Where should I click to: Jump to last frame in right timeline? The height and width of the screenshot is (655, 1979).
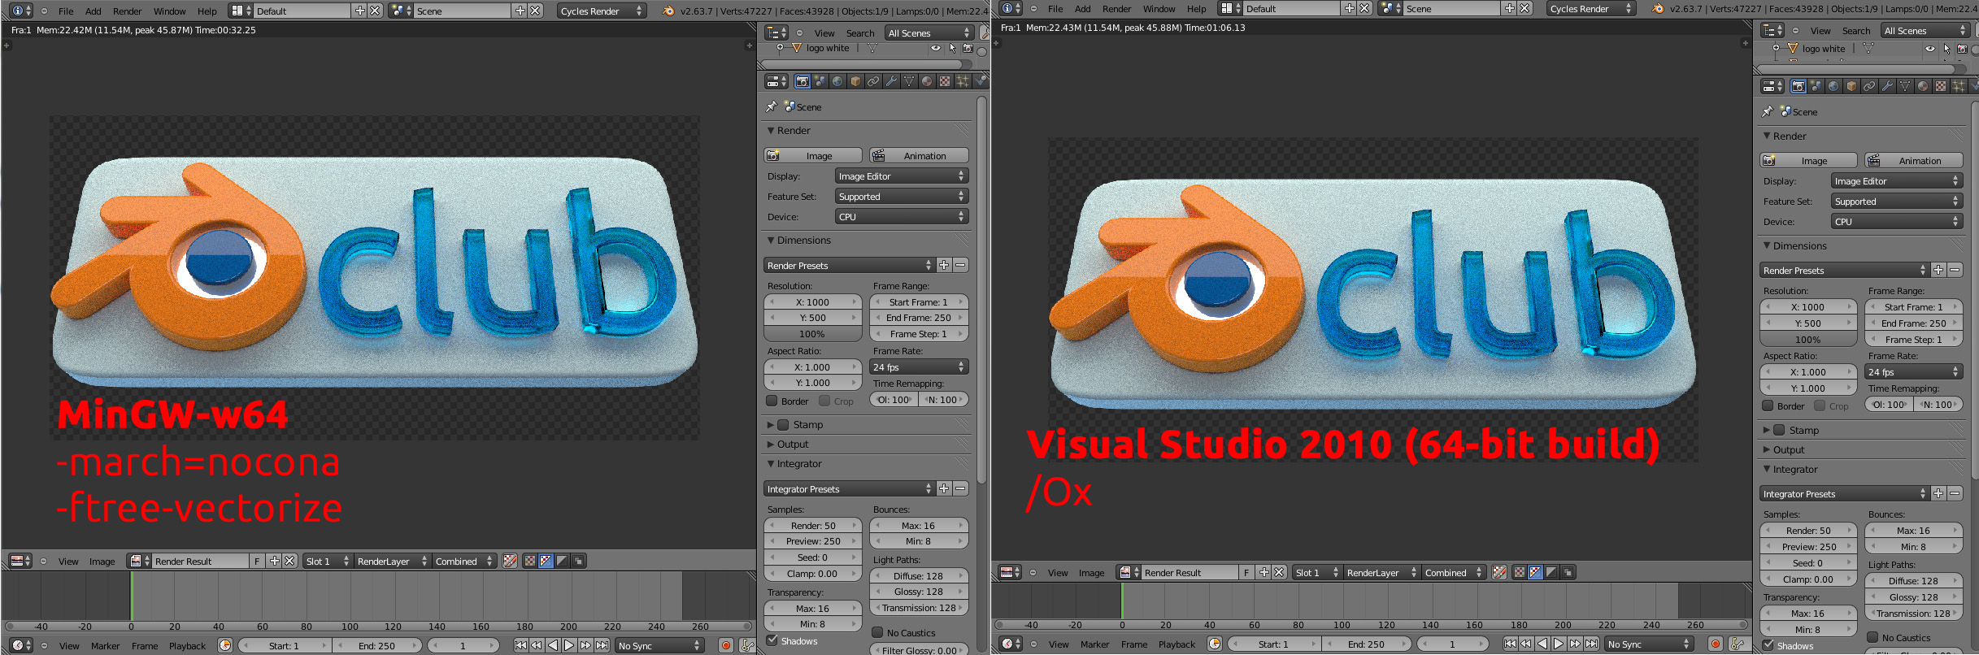[1591, 644]
